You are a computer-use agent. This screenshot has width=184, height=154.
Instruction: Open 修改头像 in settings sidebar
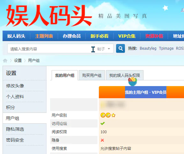pyautogui.click(x=15, y=86)
